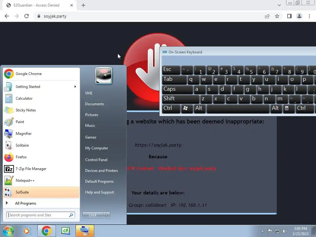
Task: Click the q key on keyboard
Action: tap(194, 80)
